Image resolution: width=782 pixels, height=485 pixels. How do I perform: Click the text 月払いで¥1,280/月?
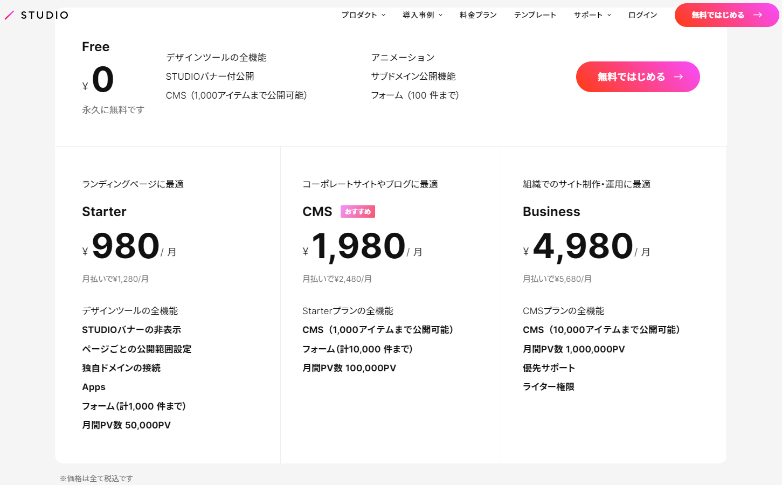tap(115, 279)
